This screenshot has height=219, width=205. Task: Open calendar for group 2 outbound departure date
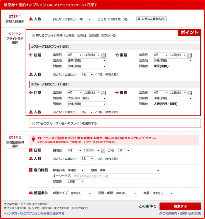pyautogui.click(x=104, y=93)
